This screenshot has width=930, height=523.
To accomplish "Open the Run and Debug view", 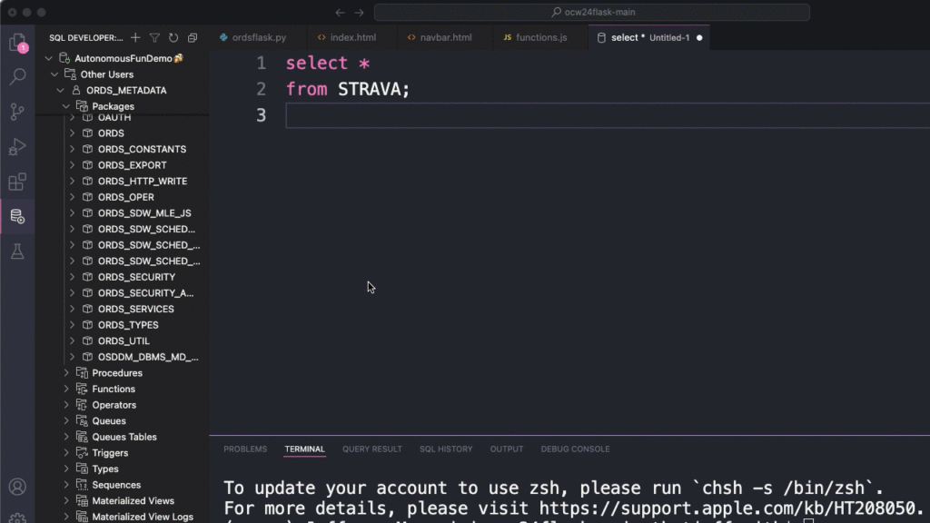I will point(18,147).
